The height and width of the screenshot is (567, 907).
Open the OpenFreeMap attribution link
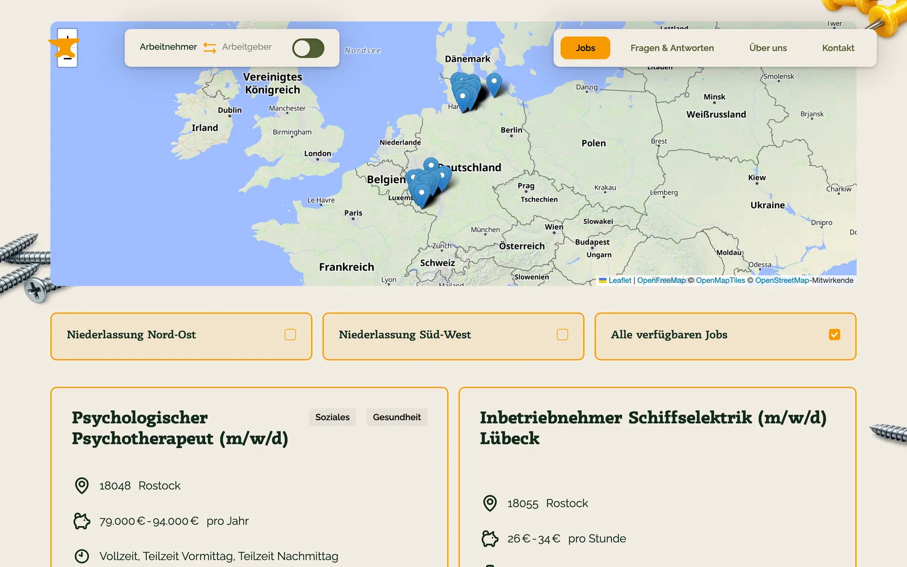point(661,280)
